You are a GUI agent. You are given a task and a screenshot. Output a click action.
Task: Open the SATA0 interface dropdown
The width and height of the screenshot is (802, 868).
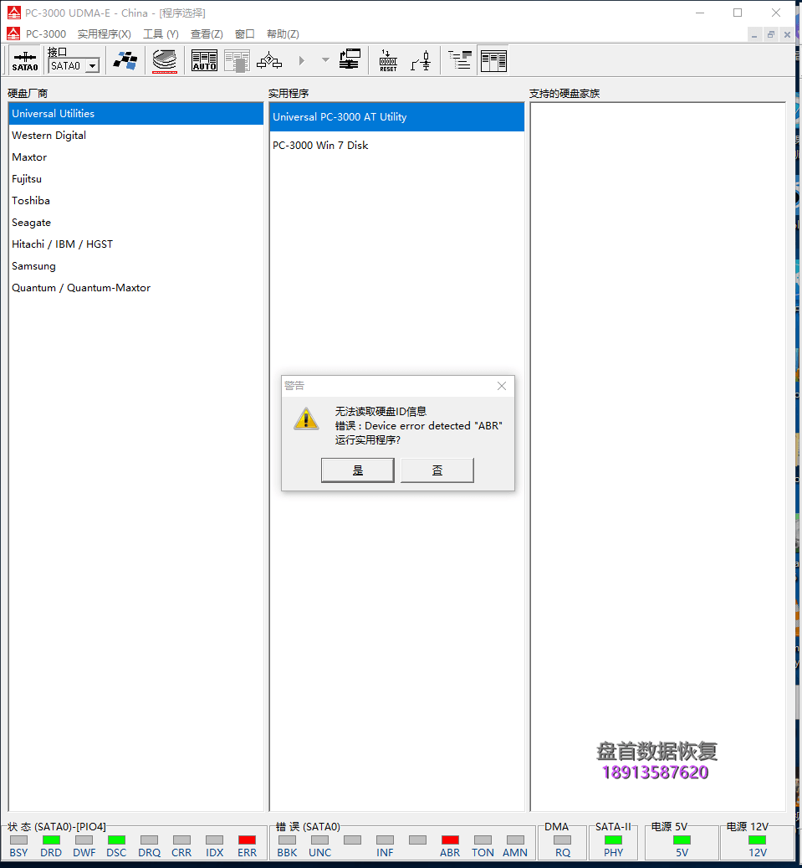92,66
